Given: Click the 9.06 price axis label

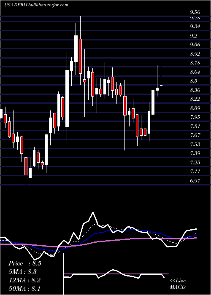Looking at the screenshot, I should [x=195, y=45].
